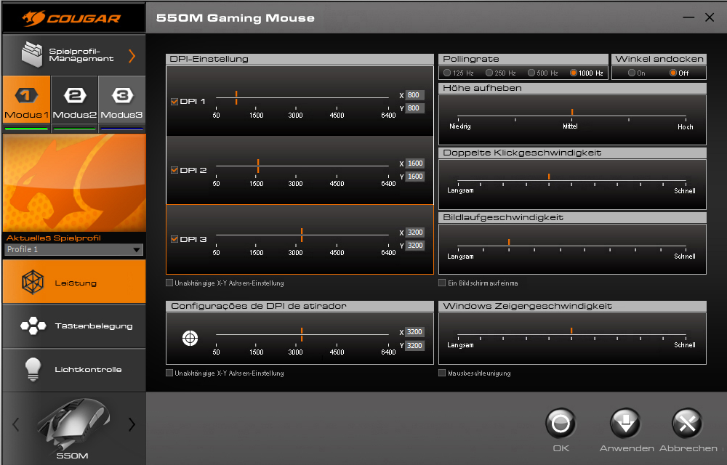
Task: Show next mouse device arrow
Action: click(x=132, y=424)
